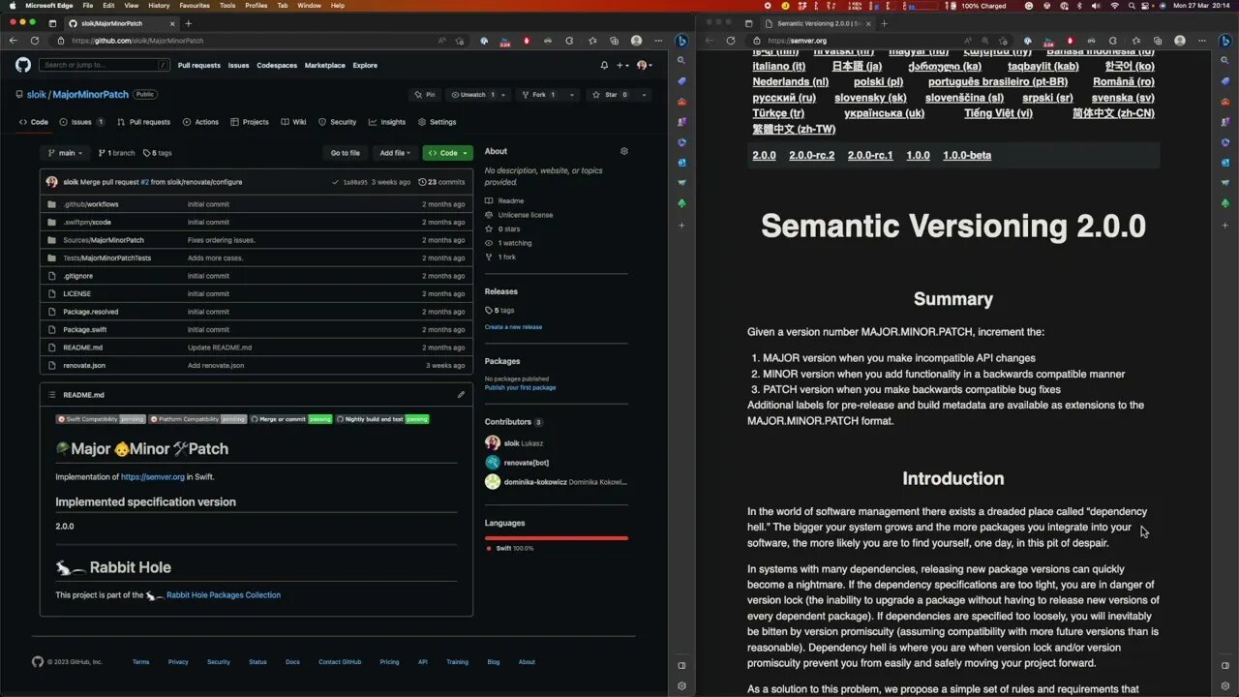Open sloik contributor avatar

click(493, 443)
